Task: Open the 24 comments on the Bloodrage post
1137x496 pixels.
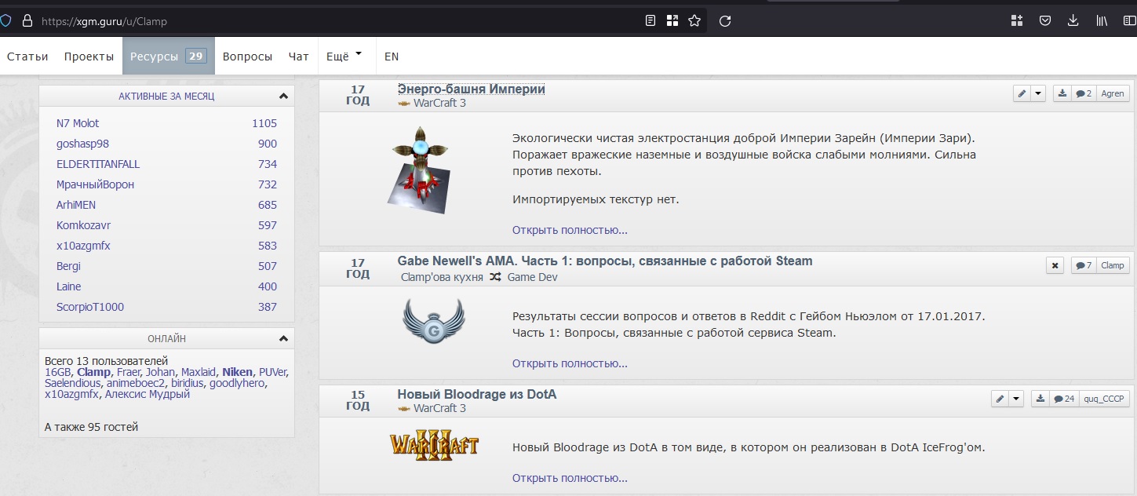Action: coord(1064,399)
